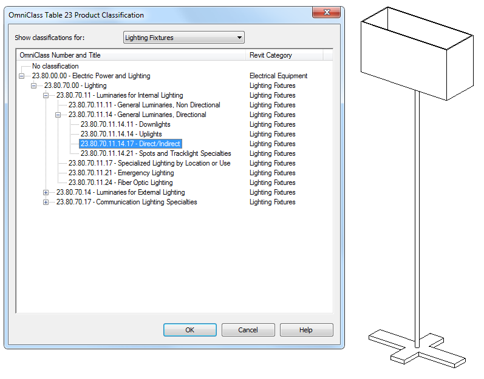Open the Show classifications for dropdown
The height and width of the screenshot is (379, 484).
pyautogui.click(x=183, y=38)
